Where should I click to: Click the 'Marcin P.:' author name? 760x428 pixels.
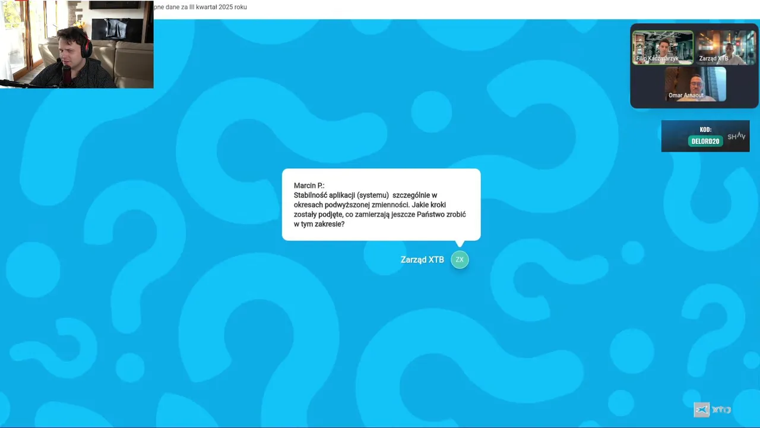[309, 185]
